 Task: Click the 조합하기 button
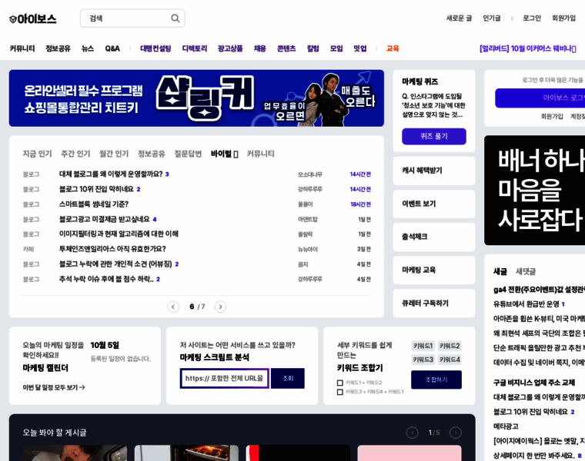click(436, 380)
